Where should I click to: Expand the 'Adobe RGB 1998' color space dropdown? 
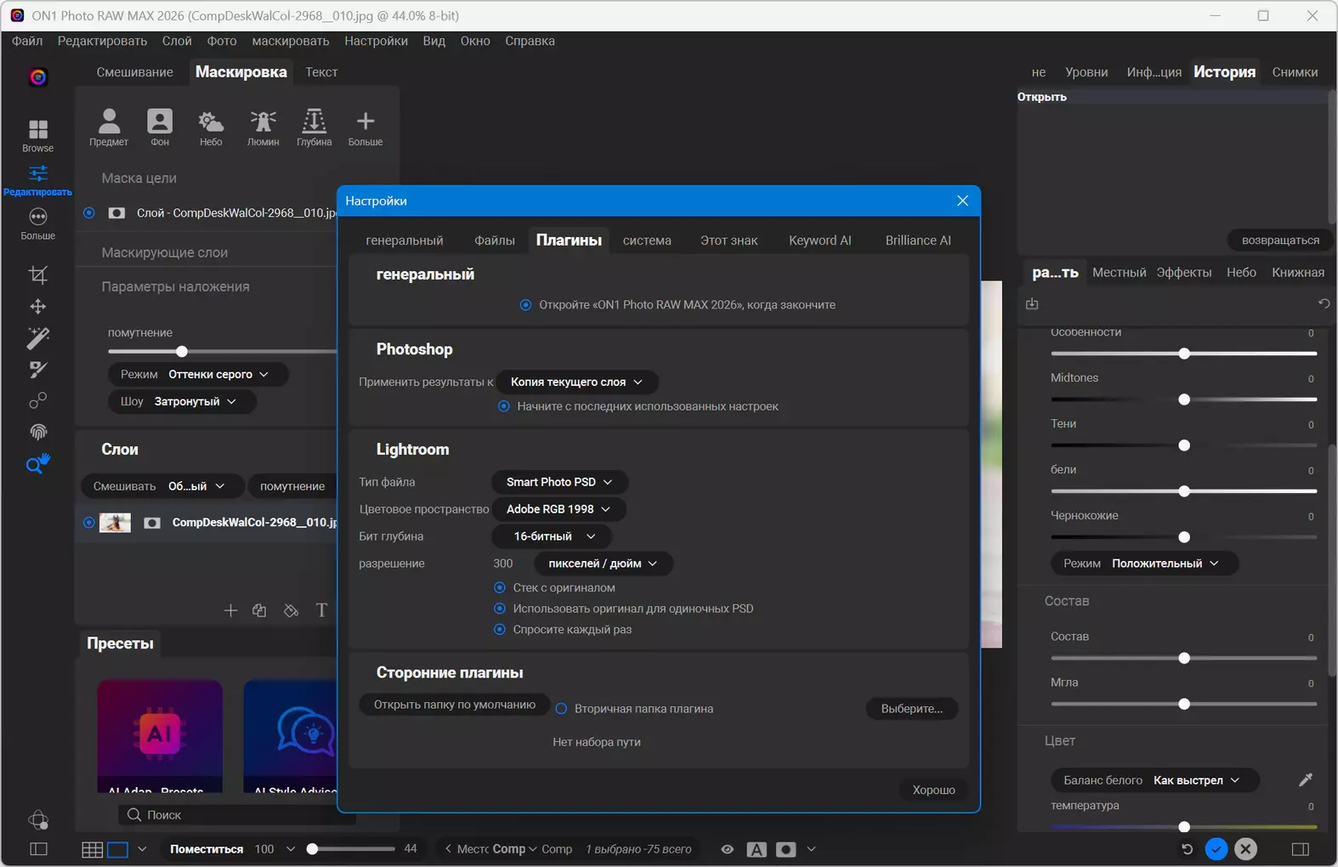click(x=558, y=509)
